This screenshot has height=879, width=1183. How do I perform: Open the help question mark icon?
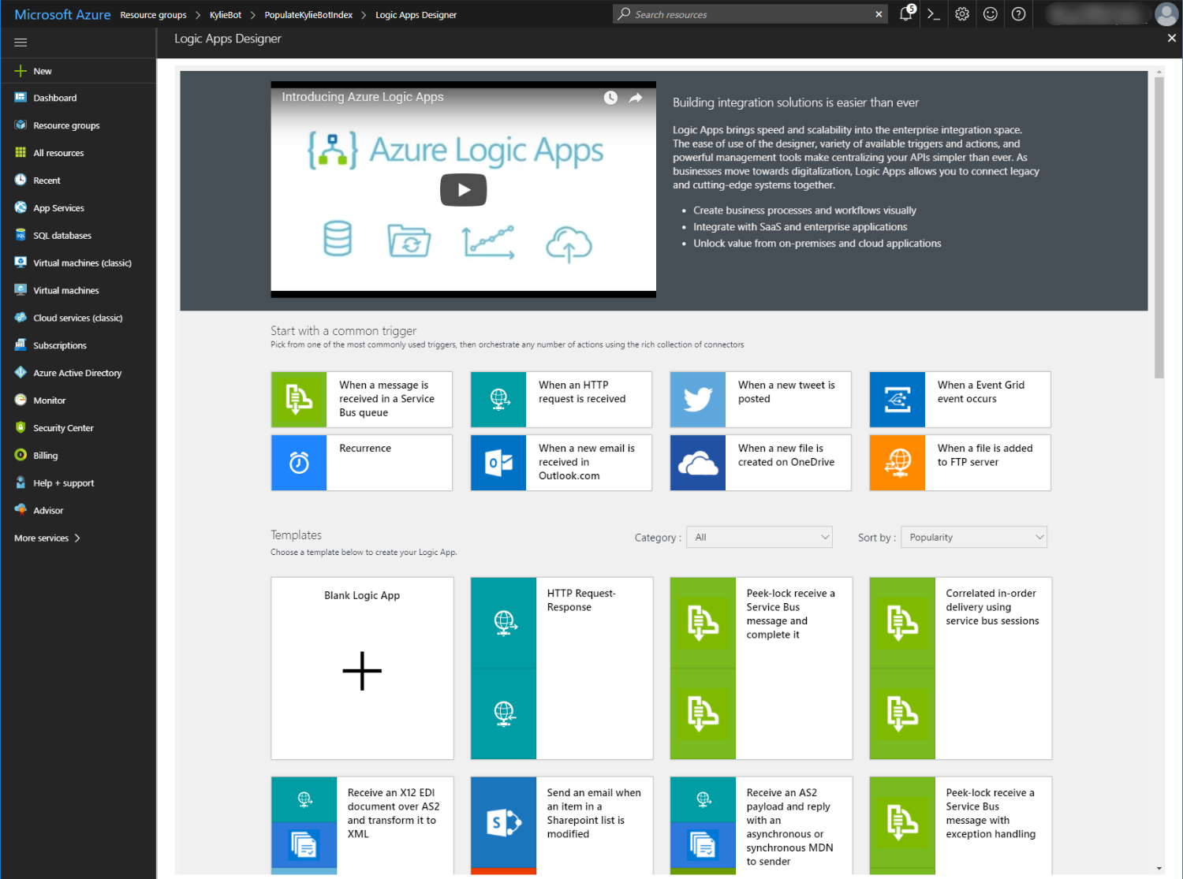coord(1019,14)
